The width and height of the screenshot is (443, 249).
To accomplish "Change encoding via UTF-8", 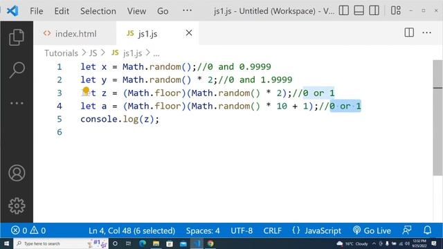I will tap(242, 230).
